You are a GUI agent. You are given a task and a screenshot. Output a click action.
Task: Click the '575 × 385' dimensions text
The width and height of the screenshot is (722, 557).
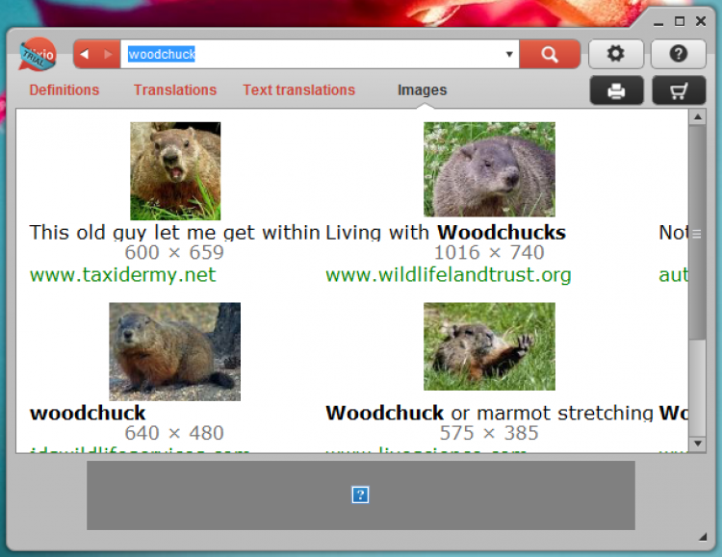tap(489, 433)
